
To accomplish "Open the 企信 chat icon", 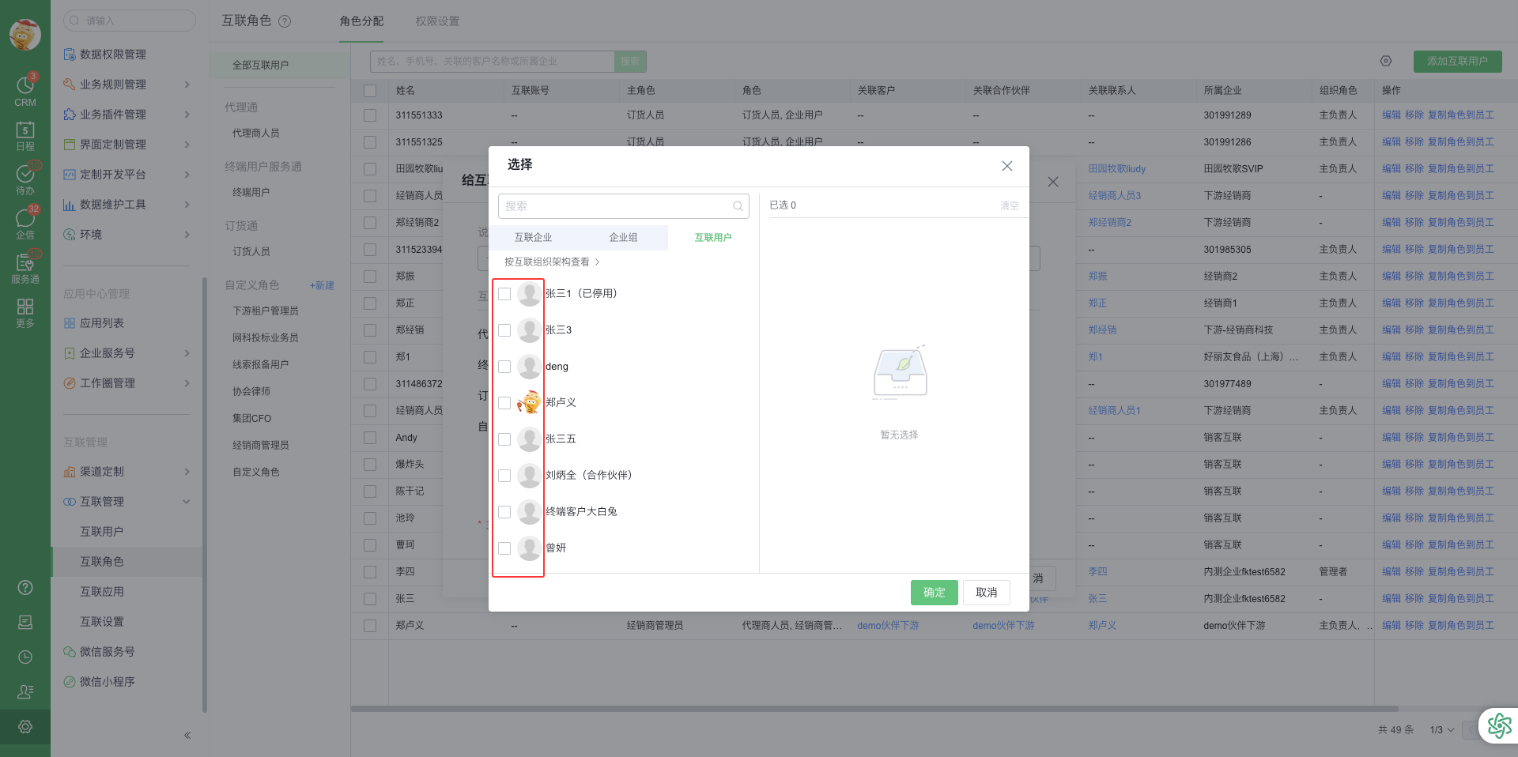I will (x=25, y=222).
